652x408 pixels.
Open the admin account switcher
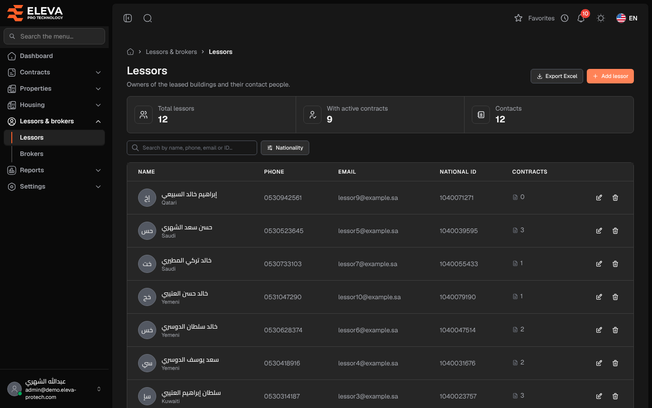[x=54, y=389]
